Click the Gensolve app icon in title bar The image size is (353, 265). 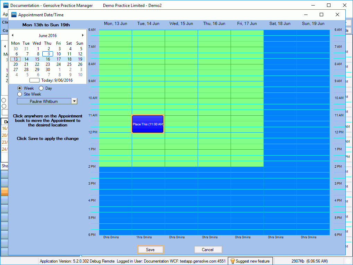click(6, 6)
